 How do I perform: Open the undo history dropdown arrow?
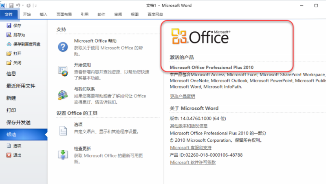23,6
